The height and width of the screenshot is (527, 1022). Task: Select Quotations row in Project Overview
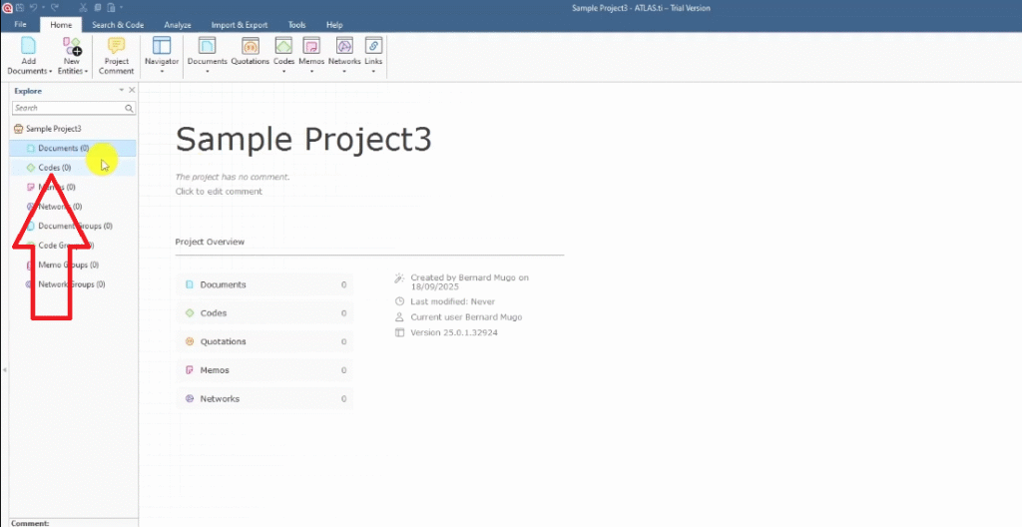tap(263, 341)
